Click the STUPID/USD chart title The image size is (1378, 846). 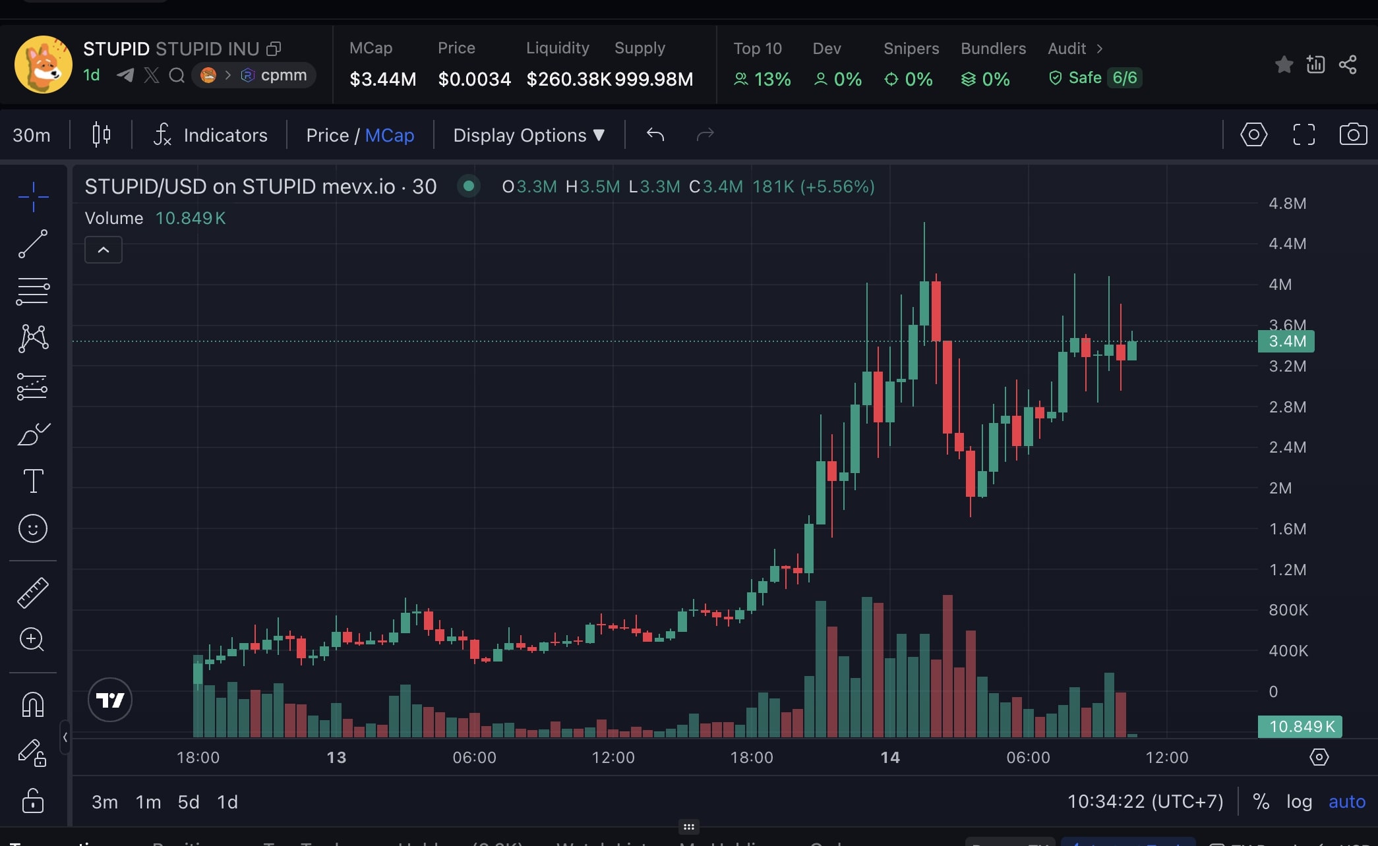261,186
